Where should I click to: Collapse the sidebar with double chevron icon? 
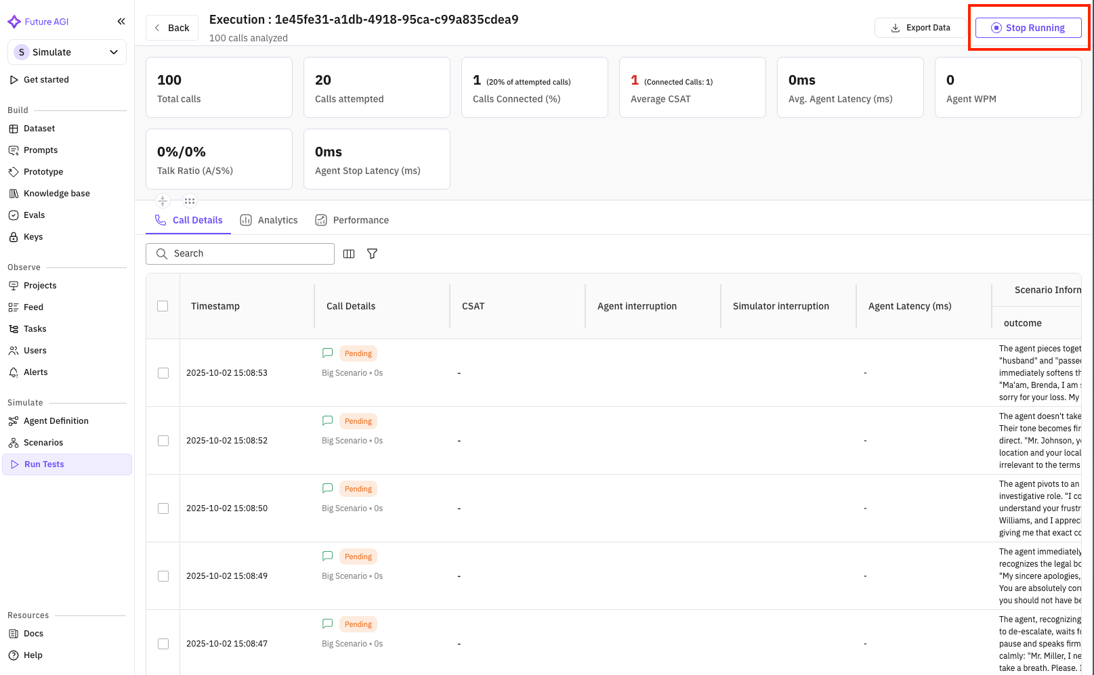(121, 22)
